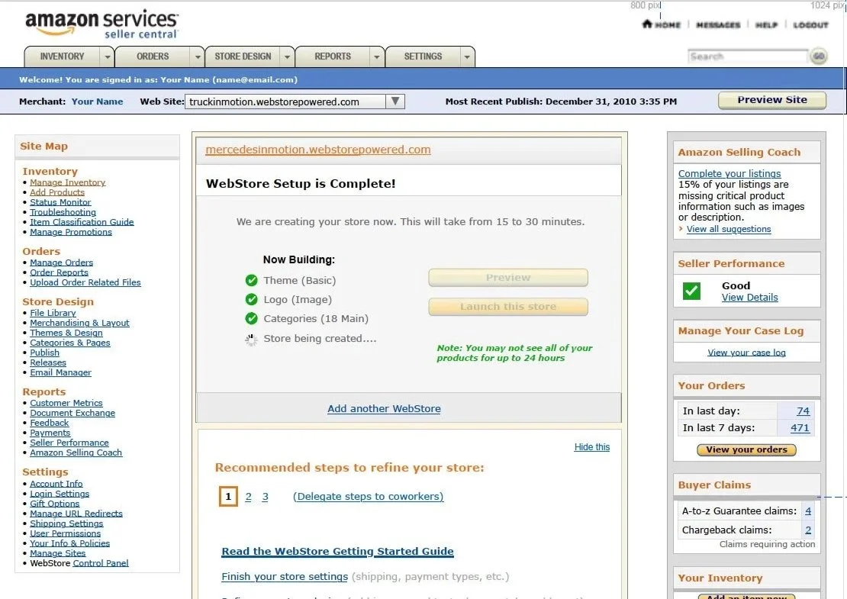Screen dimensions: 847x599
Task: Open the Settings tab dropdown arrow
Action: pyautogui.click(x=467, y=56)
